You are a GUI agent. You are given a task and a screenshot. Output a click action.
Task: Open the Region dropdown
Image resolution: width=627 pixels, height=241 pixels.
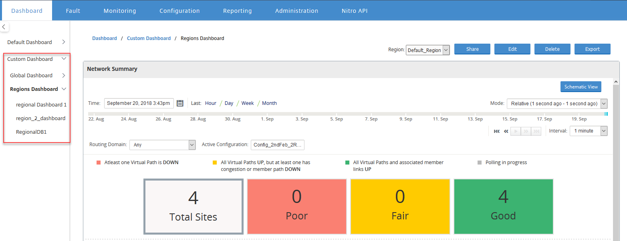428,50
